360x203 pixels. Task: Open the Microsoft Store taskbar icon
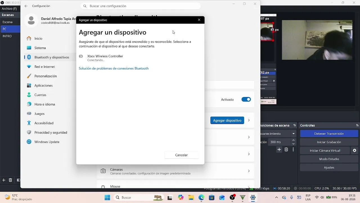click(x=211, y=197)
